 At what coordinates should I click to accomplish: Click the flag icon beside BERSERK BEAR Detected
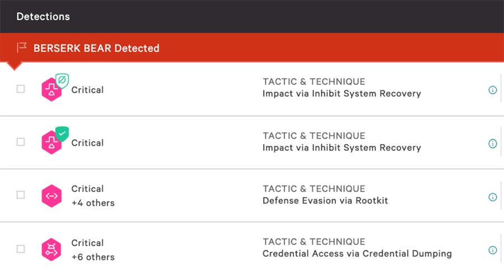(x=22, y=48)
